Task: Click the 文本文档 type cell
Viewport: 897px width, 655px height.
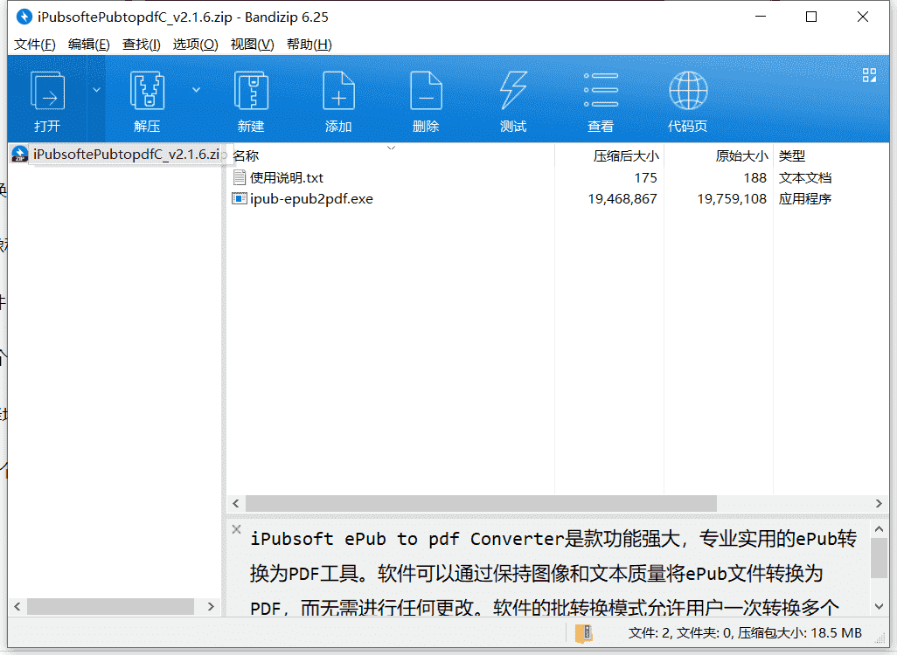Action: [x=805, y=178]
